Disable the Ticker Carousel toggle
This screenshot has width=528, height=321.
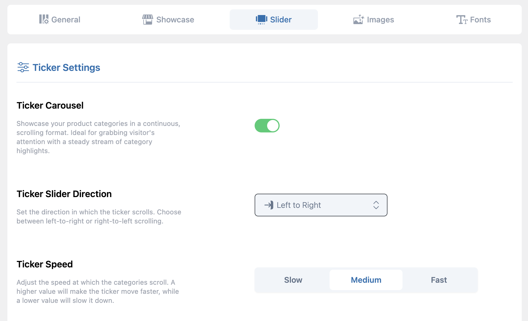[x=267, y=126]
